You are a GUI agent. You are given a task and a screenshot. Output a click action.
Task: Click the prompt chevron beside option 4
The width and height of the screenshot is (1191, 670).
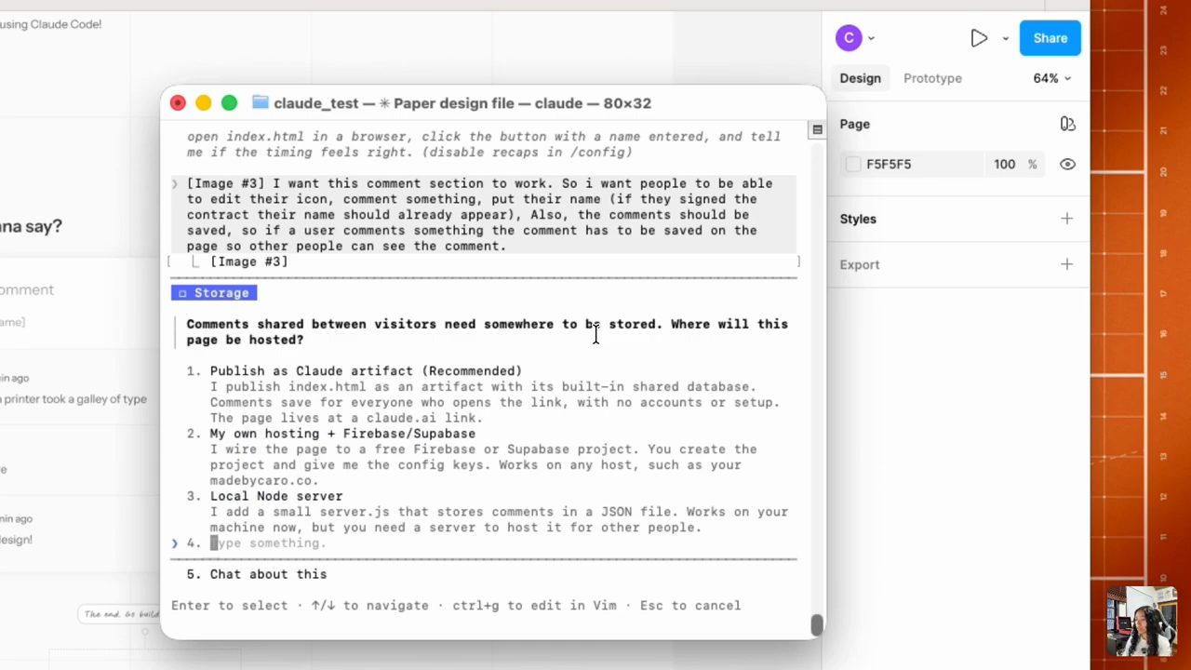pyautogui.click(x=175, y=543)
